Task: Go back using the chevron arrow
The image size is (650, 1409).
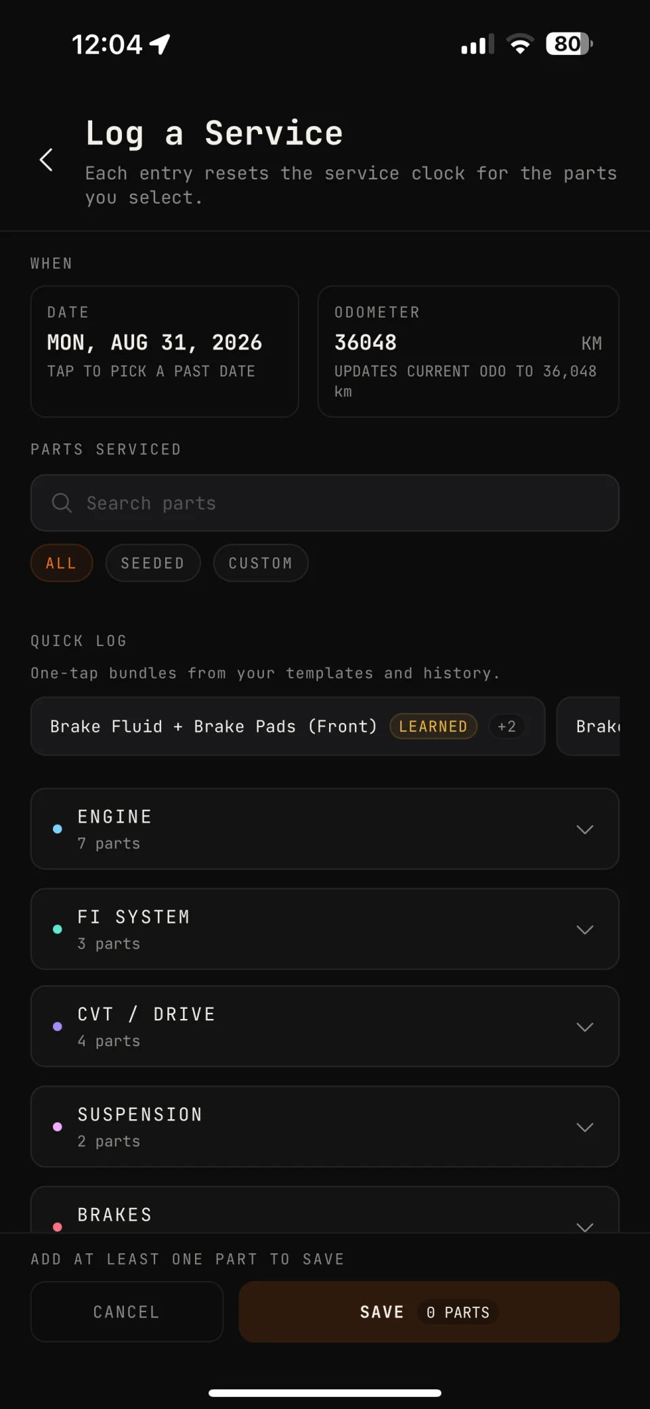Action: click(46, 160)
